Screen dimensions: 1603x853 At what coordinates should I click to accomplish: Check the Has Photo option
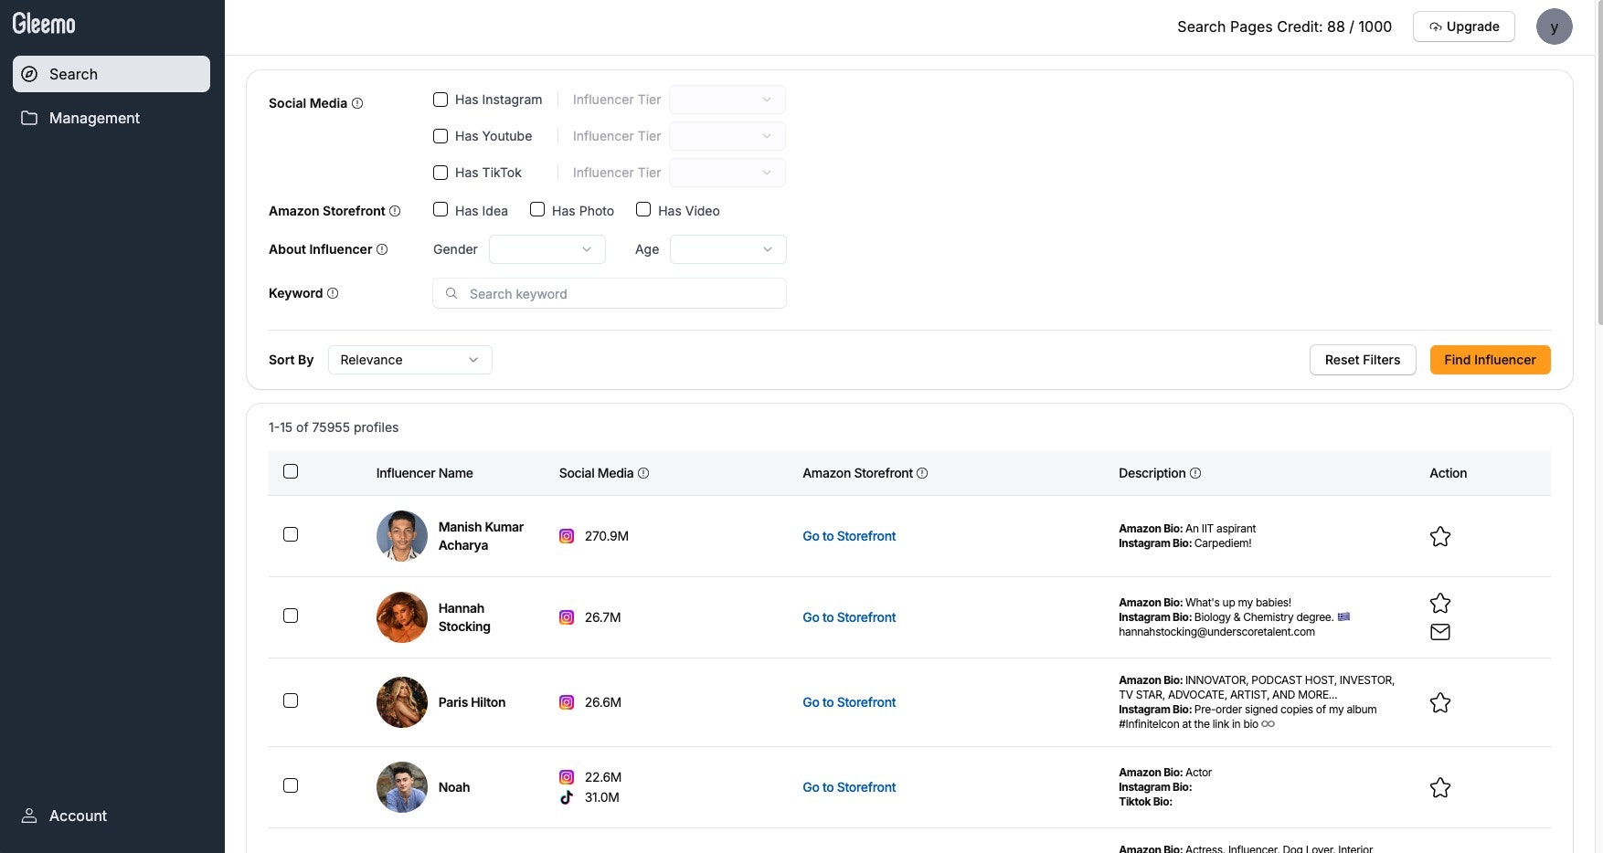[x=537, y=210]
